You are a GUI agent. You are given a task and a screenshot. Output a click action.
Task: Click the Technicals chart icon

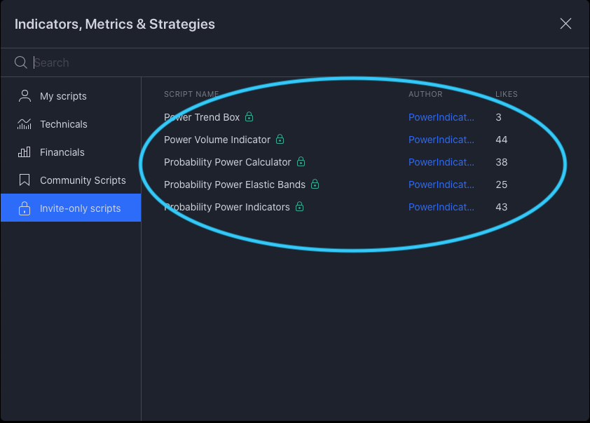click(25, 124)
